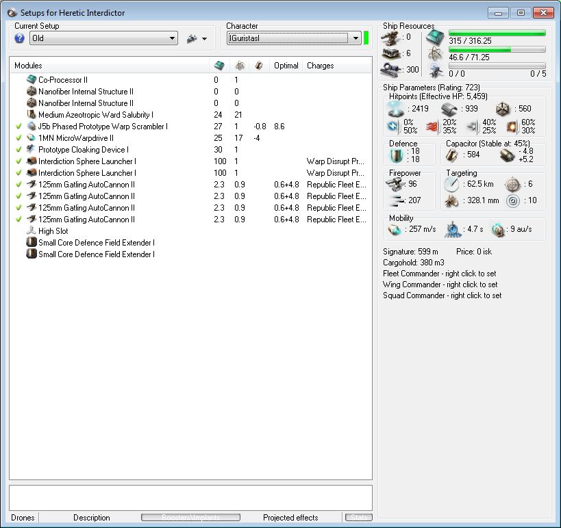Image resolution: width=561 pixels, height=528 pixels.
Task: Click the drone bay 0 / 5 value
Action: pos(538,74)
